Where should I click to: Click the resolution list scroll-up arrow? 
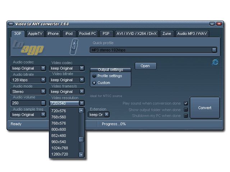(81, 110)
